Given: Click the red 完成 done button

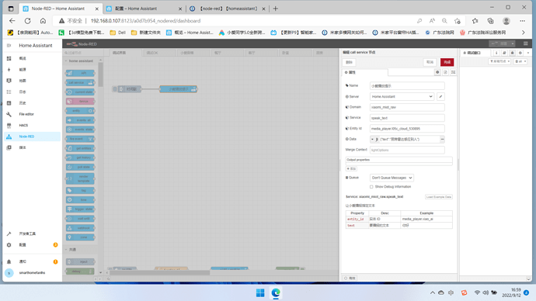Looking at the screenshot, I should [x=447, y=62].
